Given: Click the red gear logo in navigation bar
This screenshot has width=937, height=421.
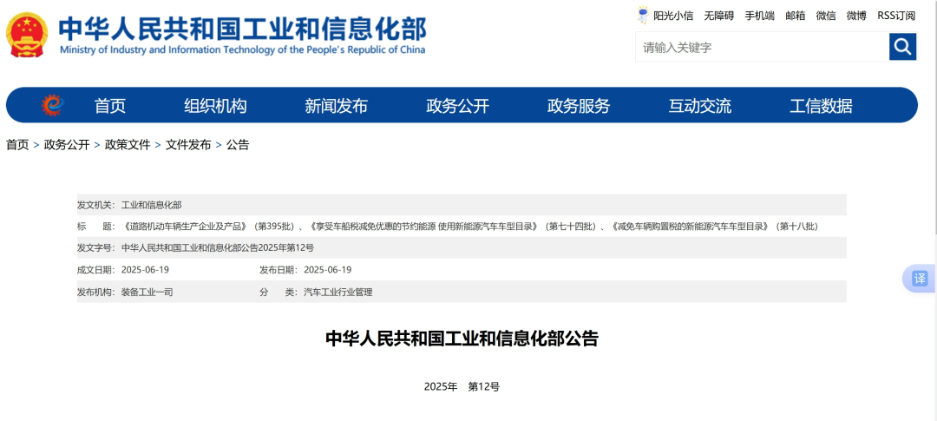Looking at the screenshot, I should pos(53,105).
